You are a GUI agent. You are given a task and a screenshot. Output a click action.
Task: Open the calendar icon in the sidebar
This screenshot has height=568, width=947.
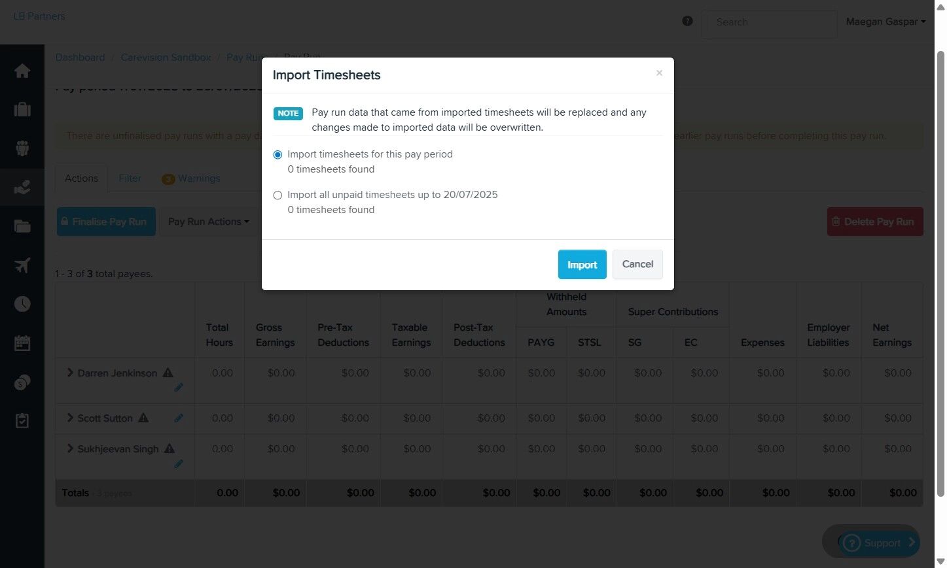22,343
